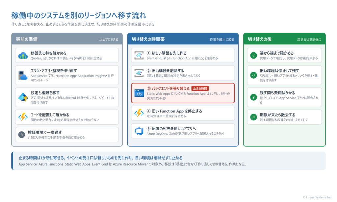This screenshot has height=202, width=337.
Task: Click the slide title 稼働中のシステムを別のリージョンへ移す流れ
Action: click(x=79, y=15)
